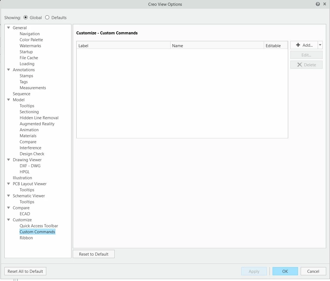This screenshot has height=281, width=330.
Task: Select Tags under Annotations
Action: pyautogui.click(x=24, y=82)
